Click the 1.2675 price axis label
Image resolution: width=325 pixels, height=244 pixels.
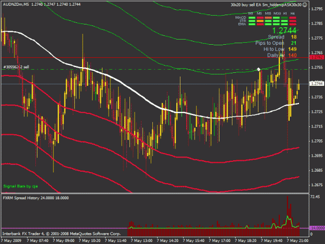tap(317, 185)
